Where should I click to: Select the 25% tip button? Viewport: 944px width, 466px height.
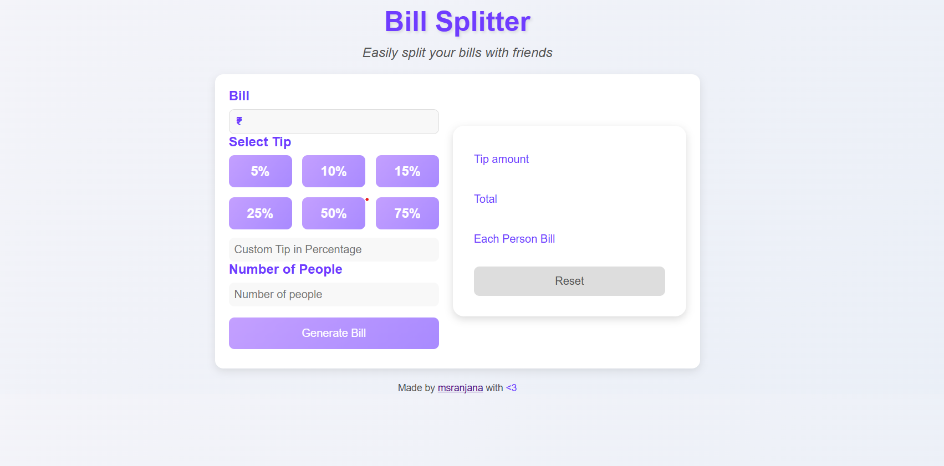(260, 213)
